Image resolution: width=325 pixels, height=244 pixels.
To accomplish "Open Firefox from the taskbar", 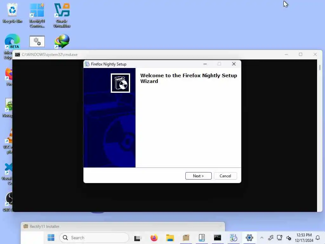I will tap(154, 238).
